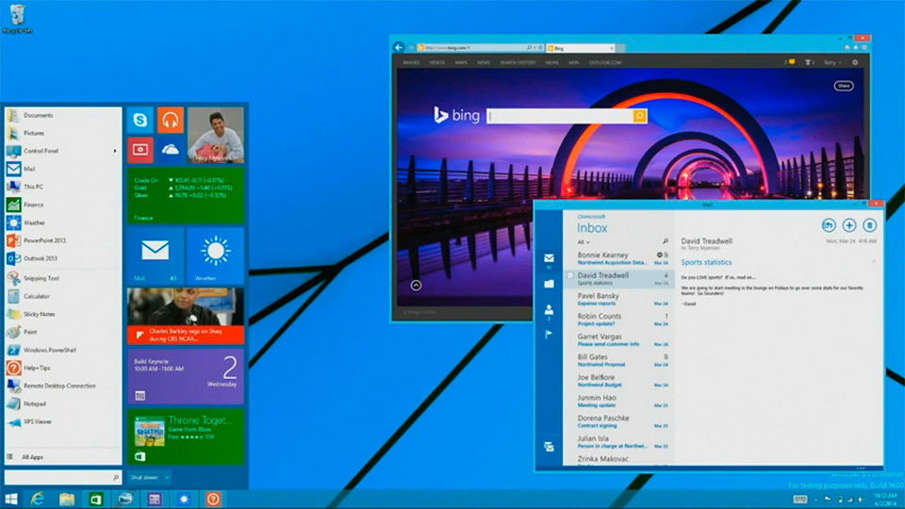Open Bing settings gear icon
Screen dimensions: 905x509
(855, 62)
